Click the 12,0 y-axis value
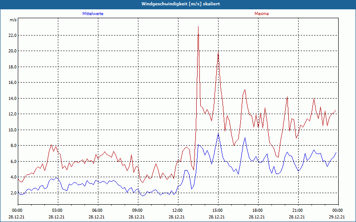Viewport: 356px width, 222px height. 13,114
